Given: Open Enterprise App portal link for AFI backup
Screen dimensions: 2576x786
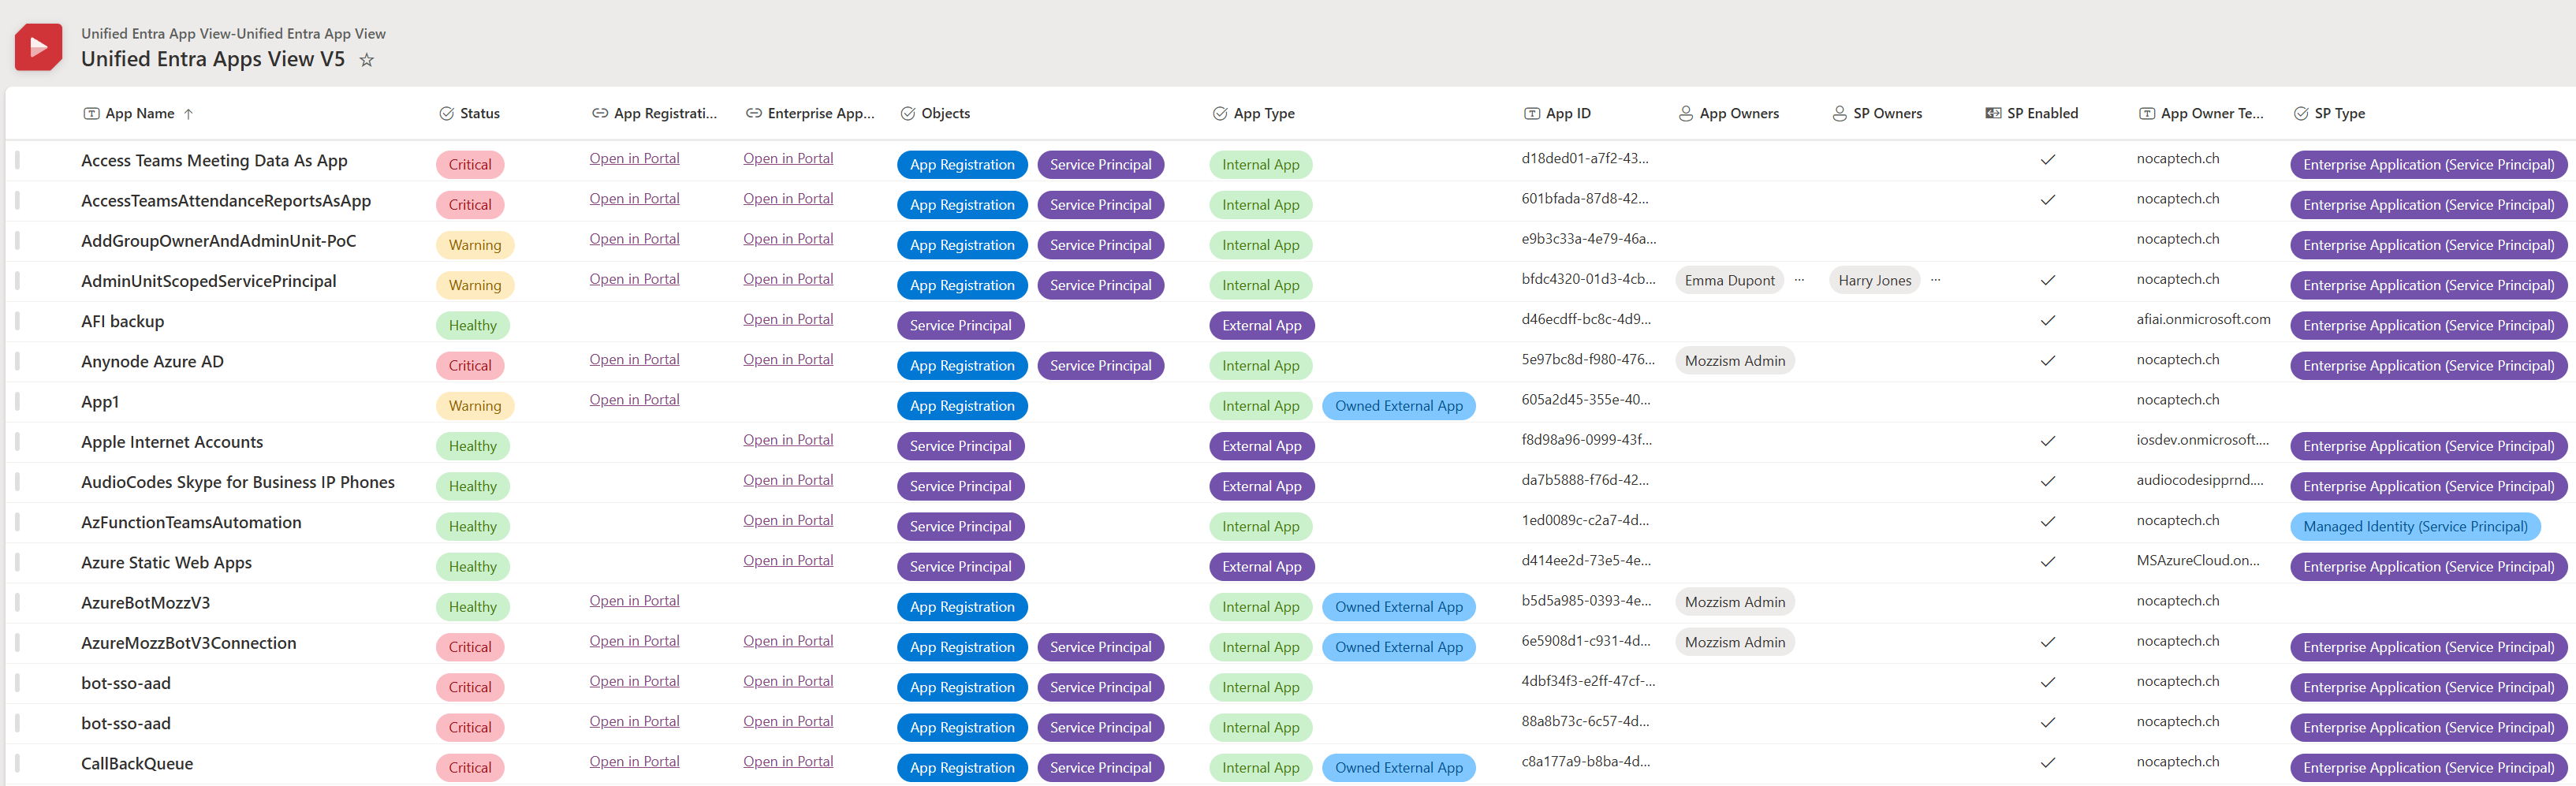Looking at the screenshot, I should [788, 320].
